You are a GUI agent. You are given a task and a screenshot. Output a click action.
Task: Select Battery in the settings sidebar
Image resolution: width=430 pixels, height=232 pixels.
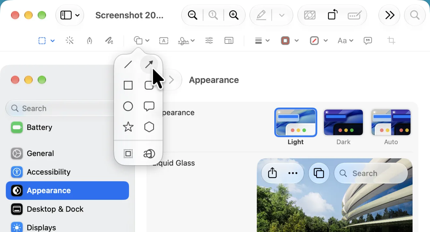67,127
